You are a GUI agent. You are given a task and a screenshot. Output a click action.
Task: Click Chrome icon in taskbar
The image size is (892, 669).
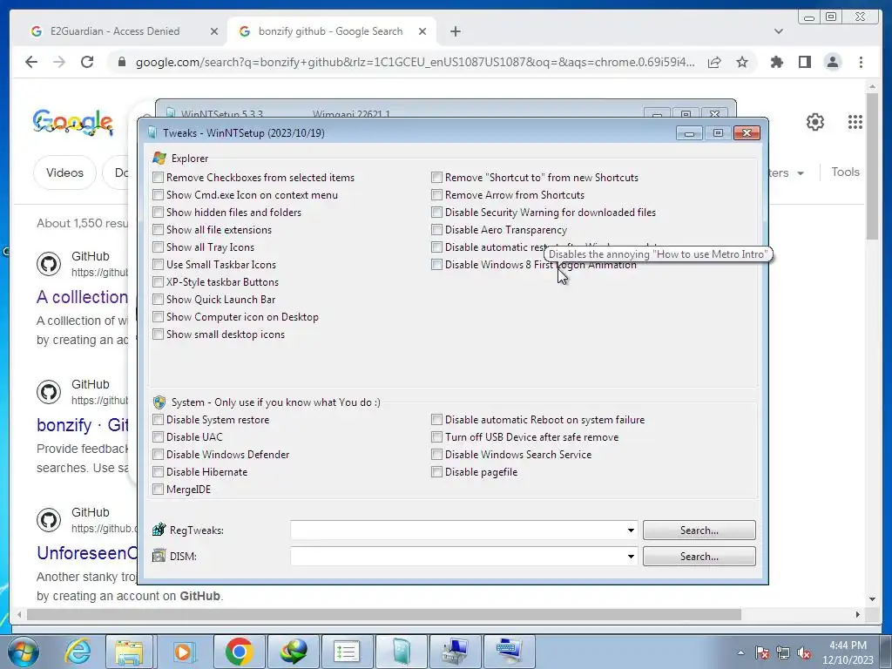click(x=239, y=652)
